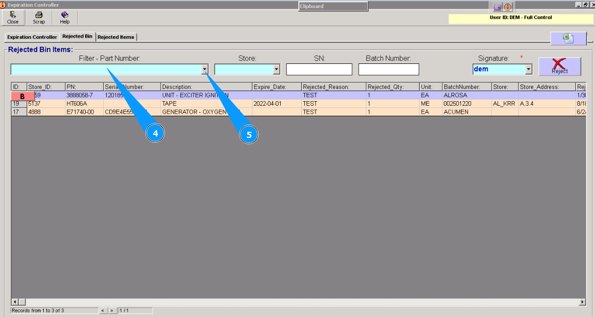Click the Scrap toolbar icon
The width and height of the screenshot is (595, 317).
39,18
